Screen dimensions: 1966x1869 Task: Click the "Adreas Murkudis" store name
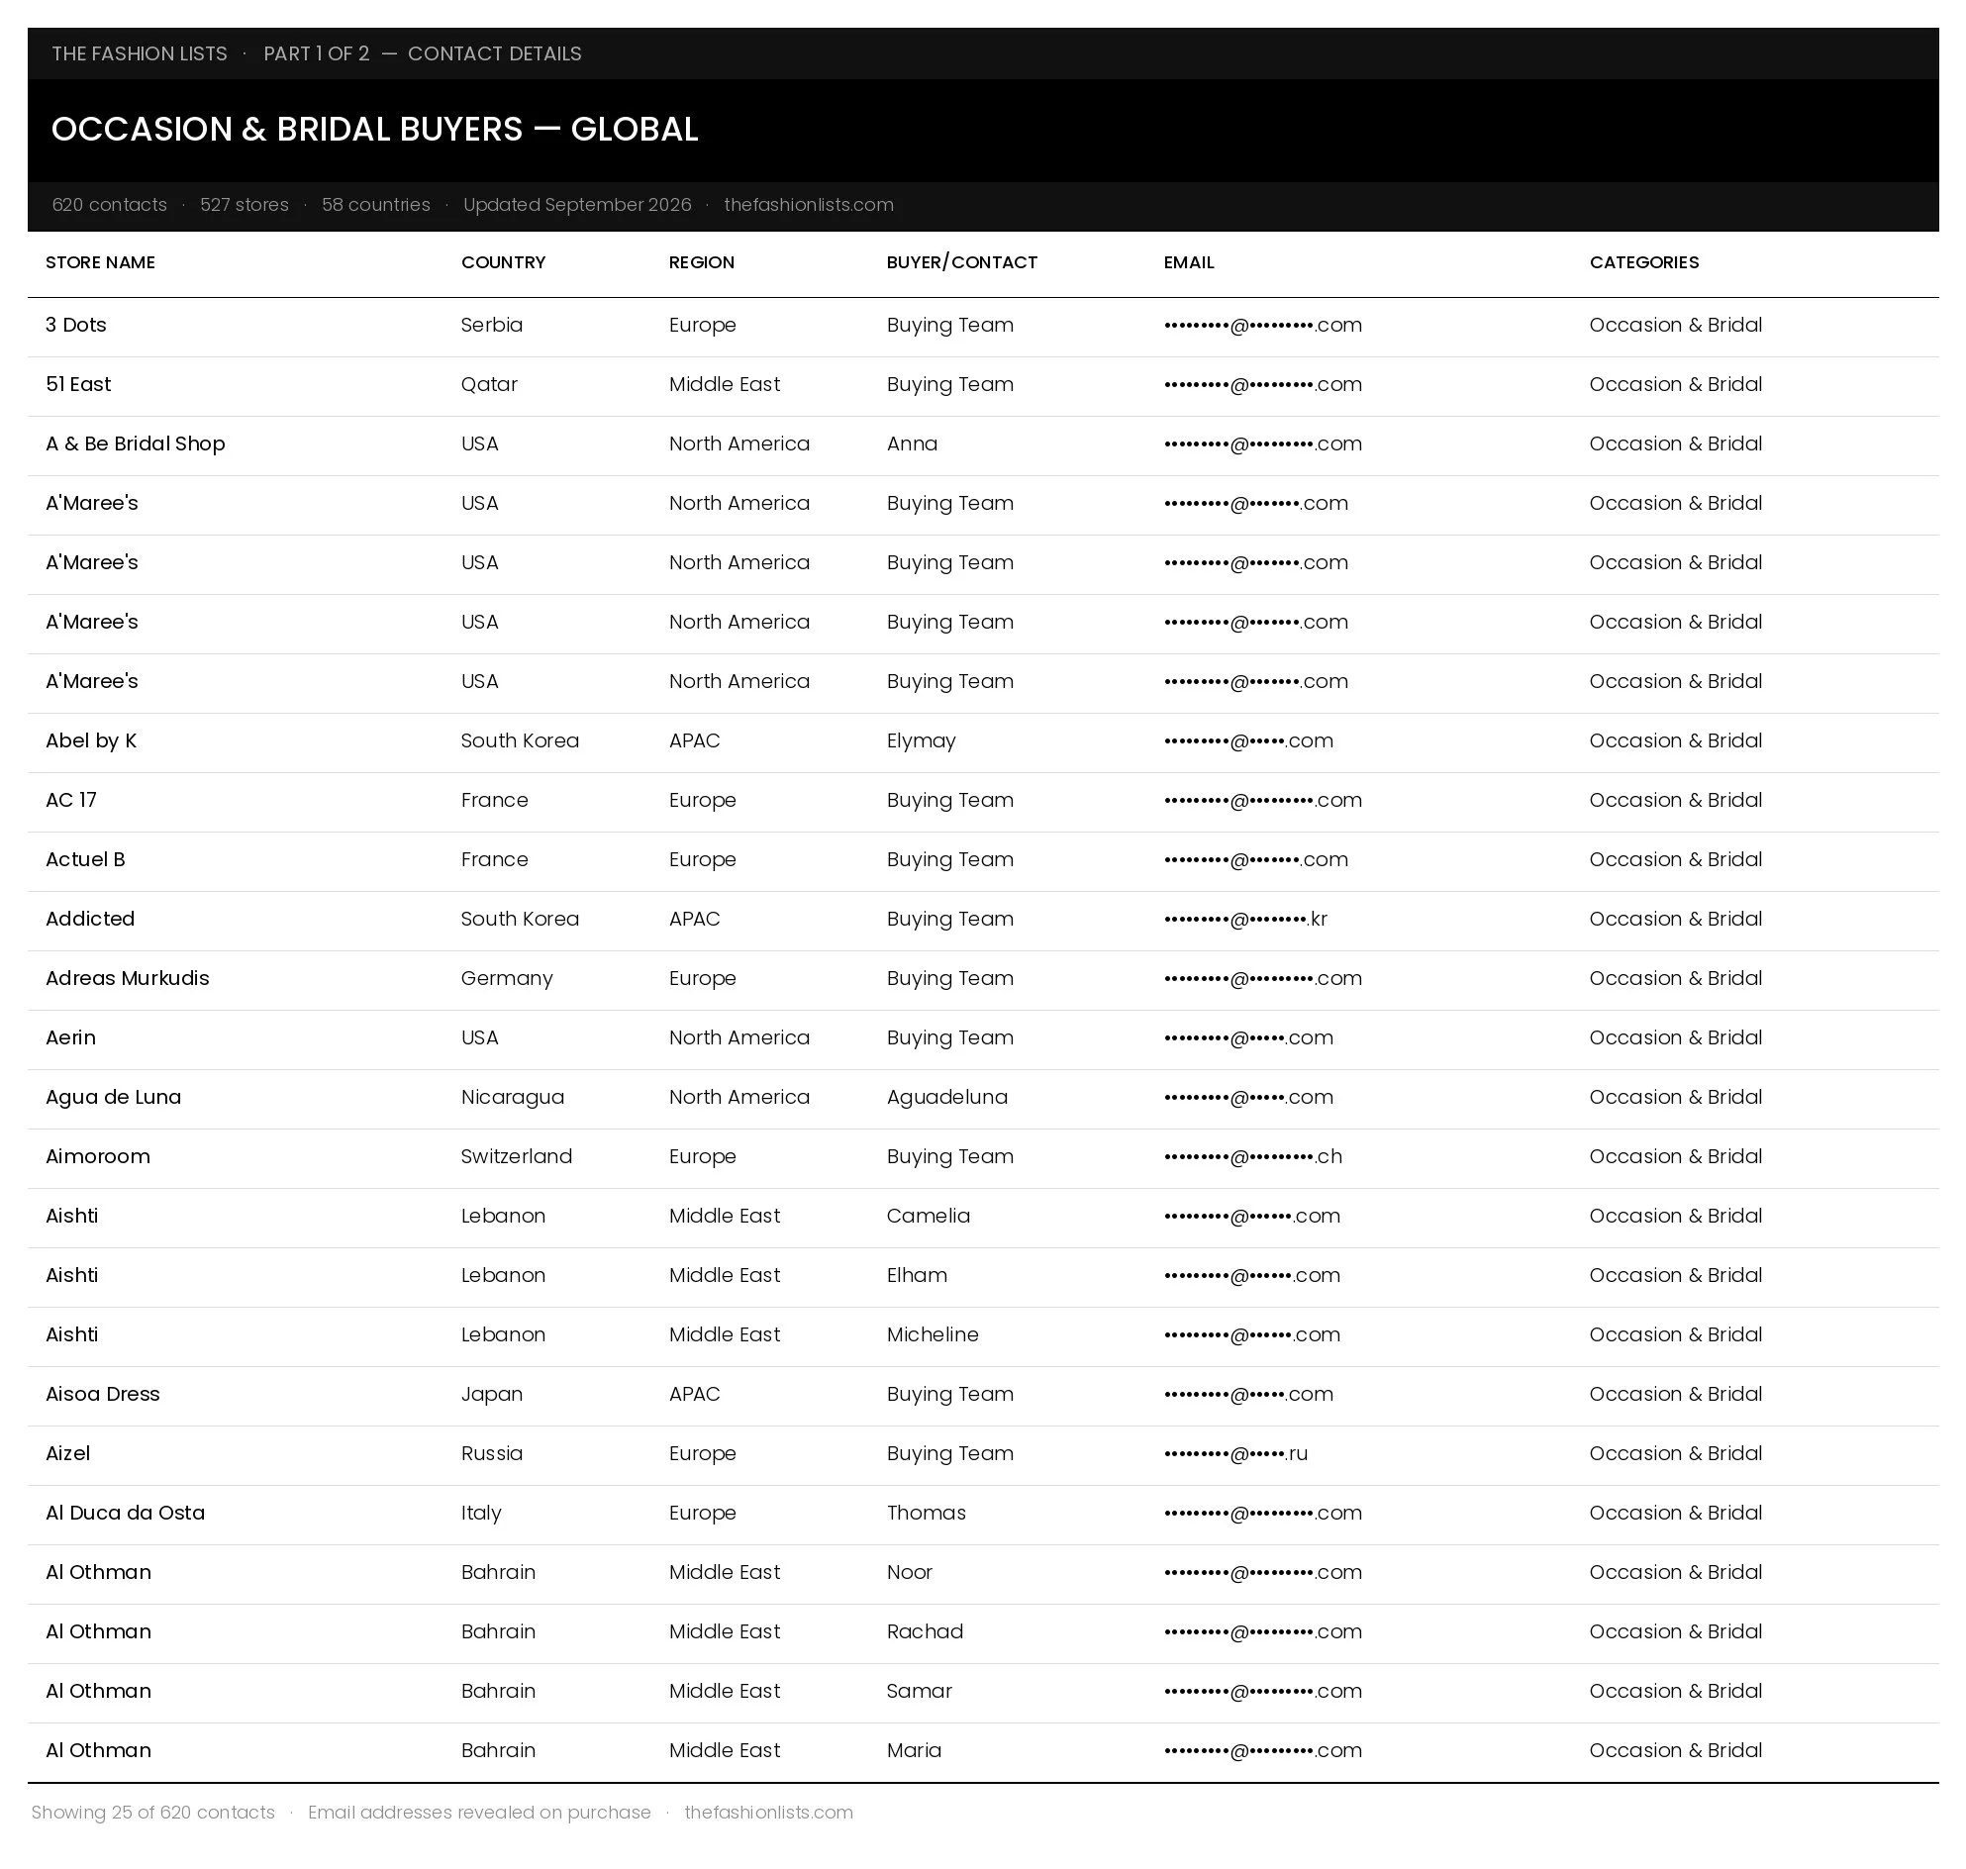coord(128,978)
